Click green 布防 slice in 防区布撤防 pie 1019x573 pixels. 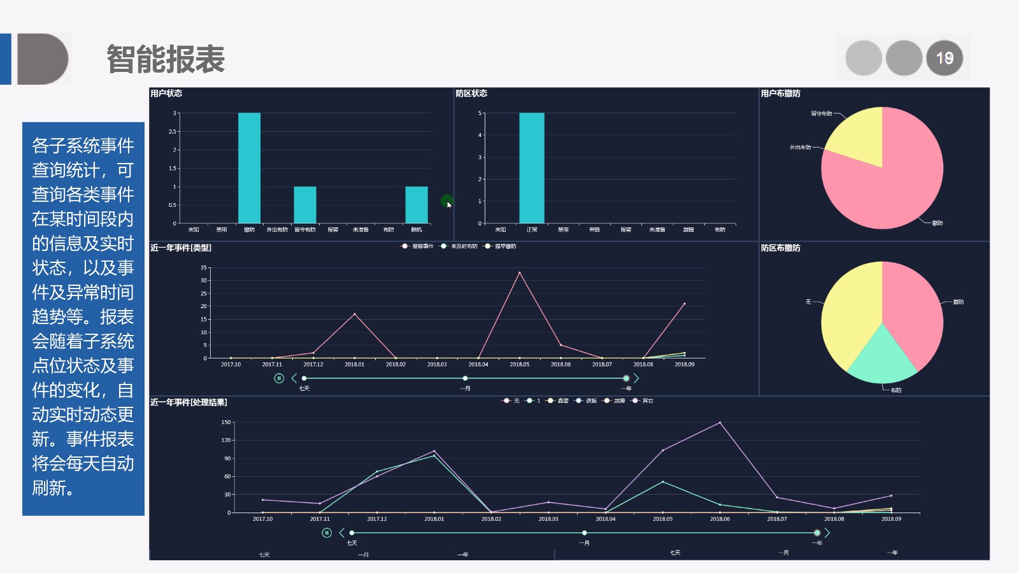(x=882, y=360)
